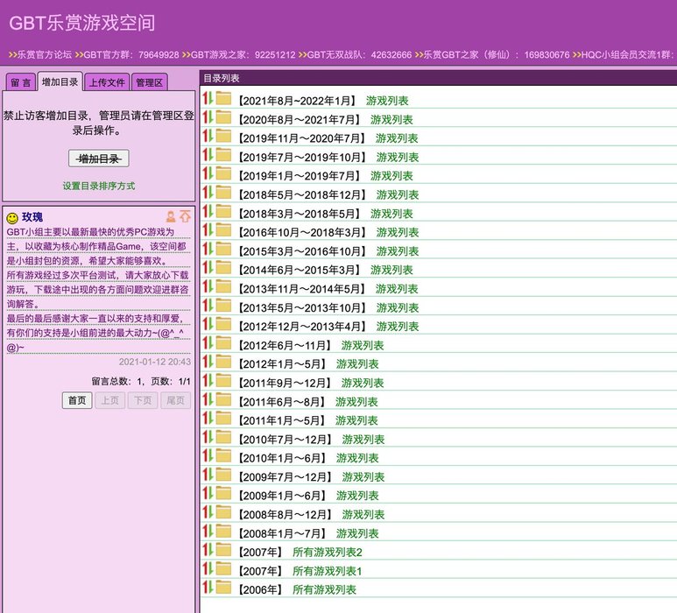The width and height of the screenshot is (677, 613).
Task: Click the sort arrows beside 2020年8月~2021年7月
Action: click(x=208, y=118)
